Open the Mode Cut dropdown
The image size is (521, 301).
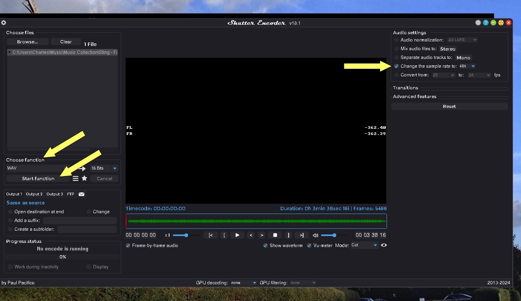tap(364, 245)
